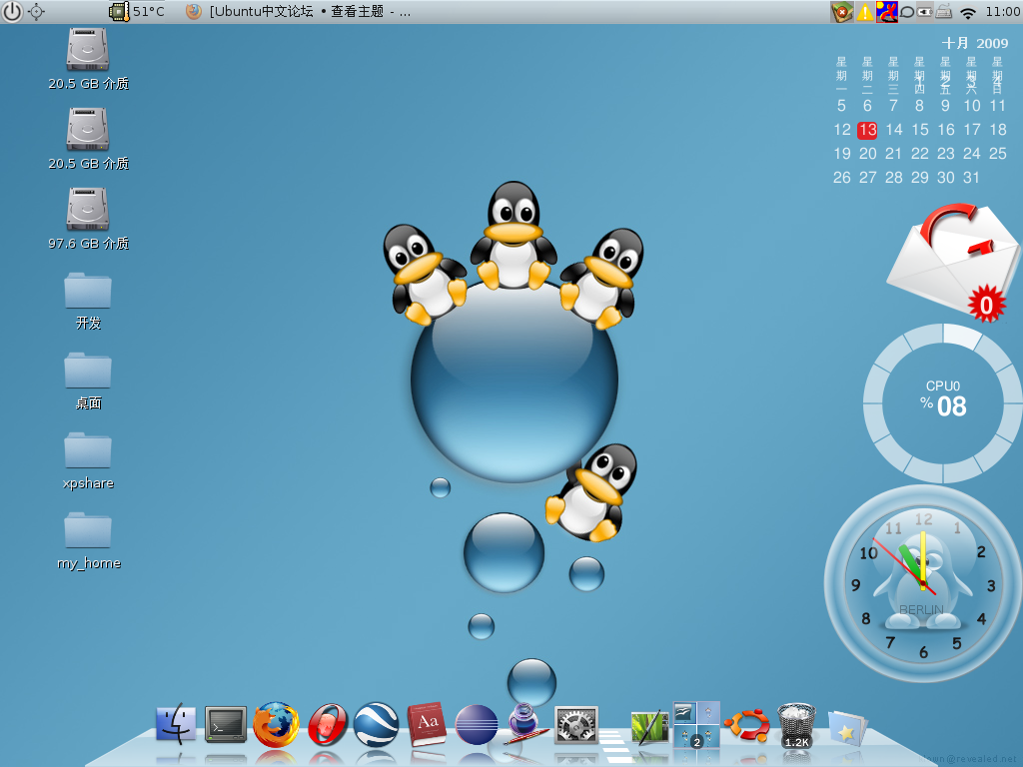
Task: Click the workspace switcher in the dock
Action: 696,725
